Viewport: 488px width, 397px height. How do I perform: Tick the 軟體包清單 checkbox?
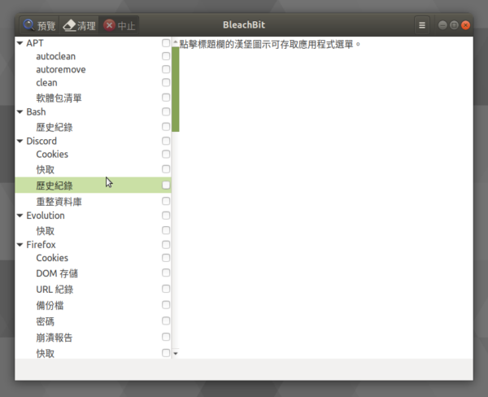[166, 98]
